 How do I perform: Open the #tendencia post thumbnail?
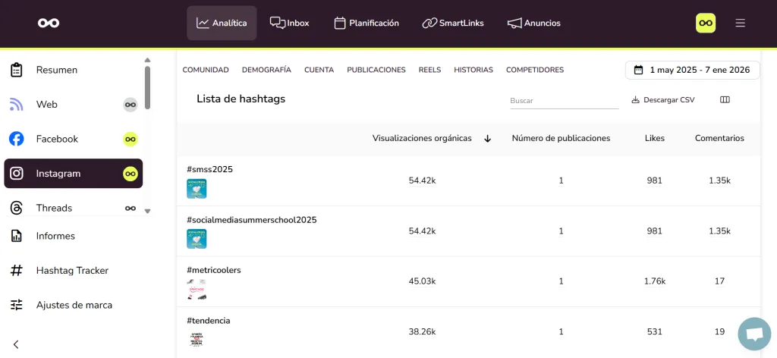click(x=197, y=340)
